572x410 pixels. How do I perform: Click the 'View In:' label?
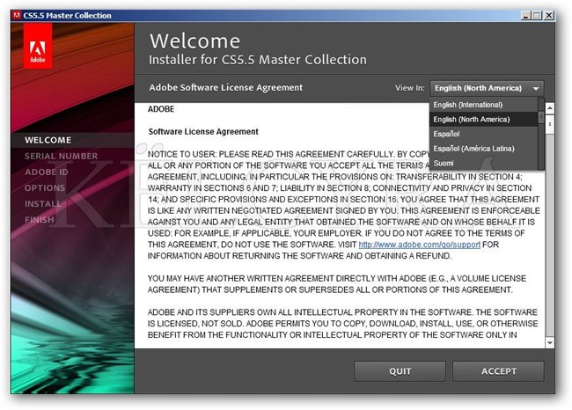click(410, 88)
